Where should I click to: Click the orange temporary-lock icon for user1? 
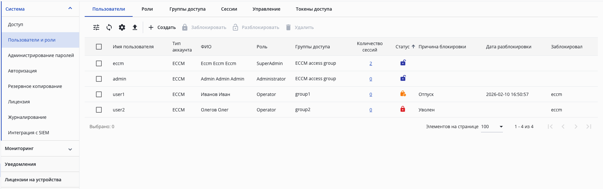[x=403, y=94]
